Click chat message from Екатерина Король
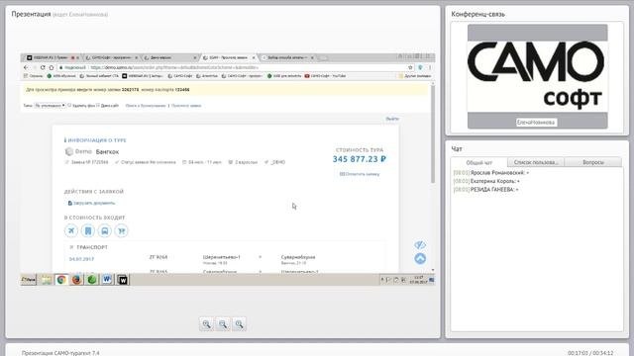Viewport: 634px width, 356px height. [486, 181]
